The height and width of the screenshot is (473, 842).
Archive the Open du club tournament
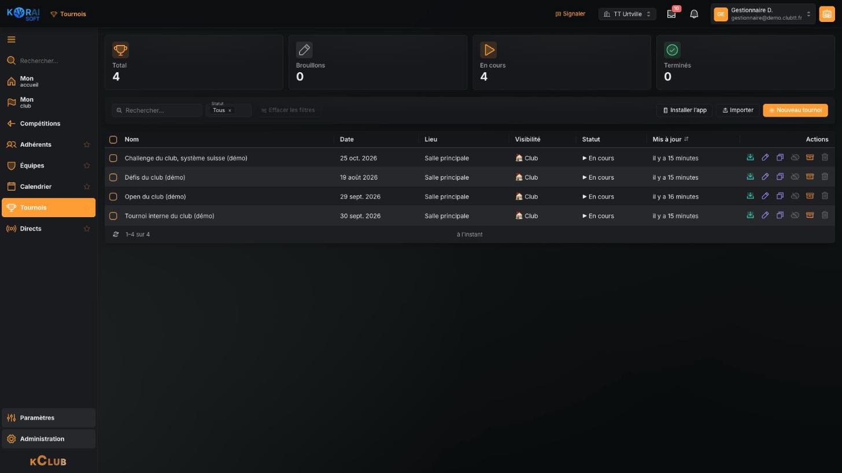(x=810, y=196)
